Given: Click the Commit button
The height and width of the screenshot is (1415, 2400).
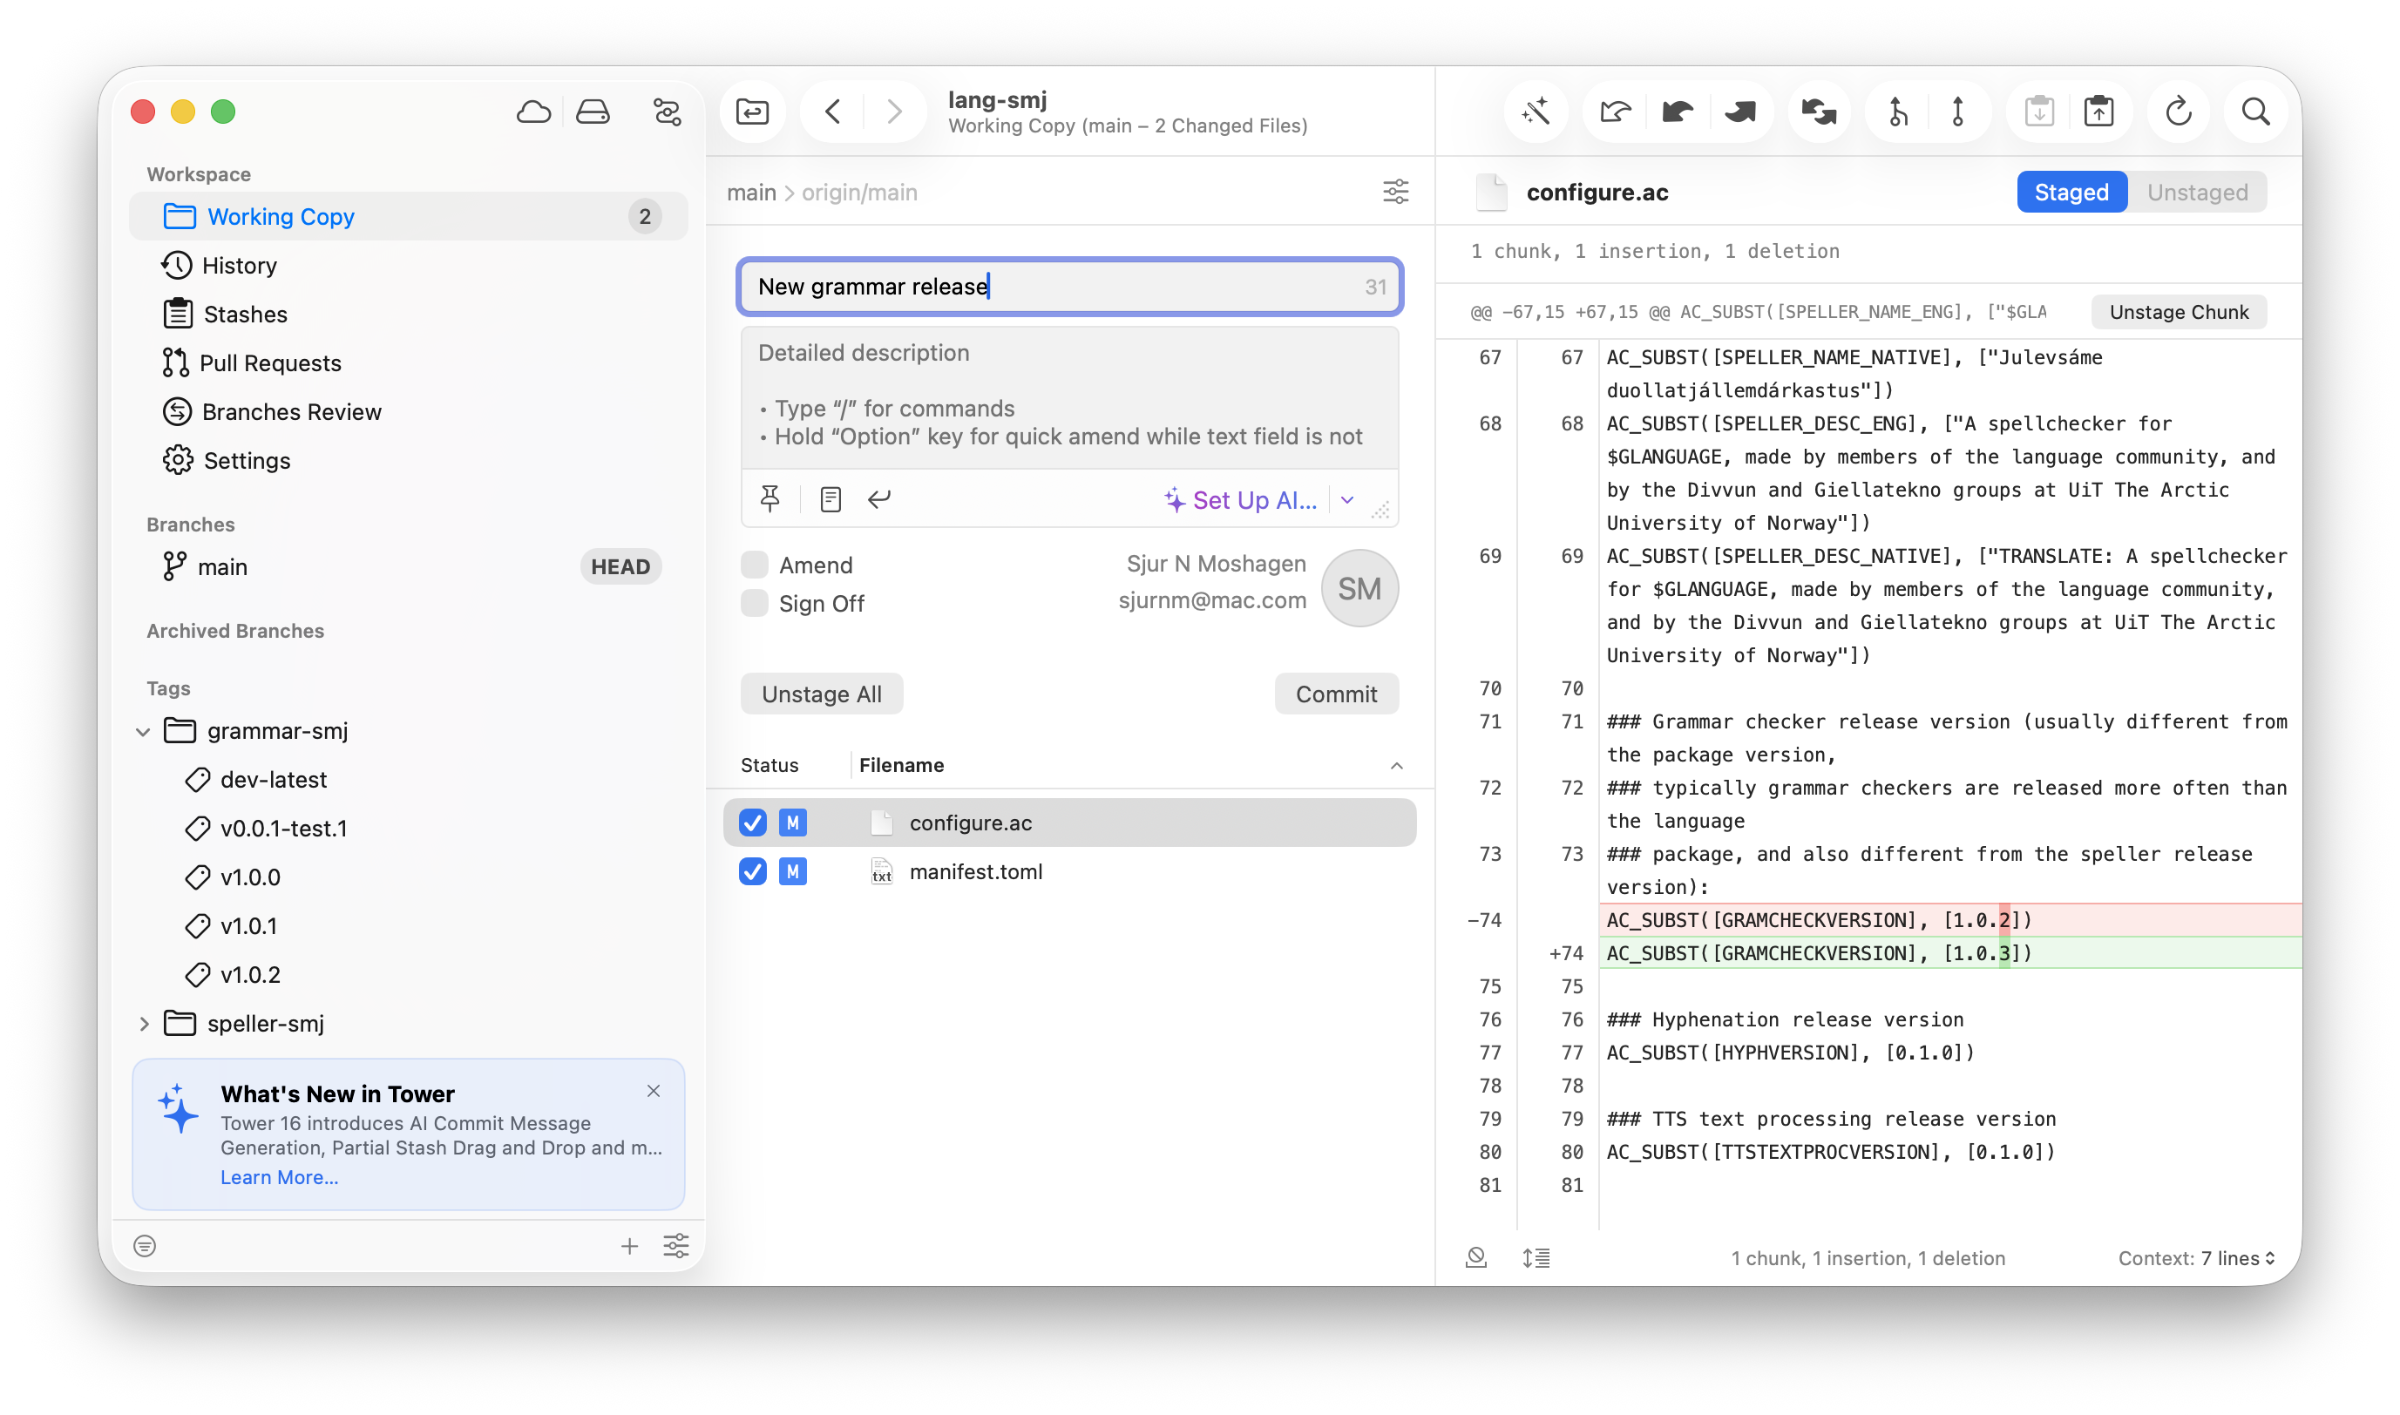Looking at the screenshot, I should click(1336, 694).
